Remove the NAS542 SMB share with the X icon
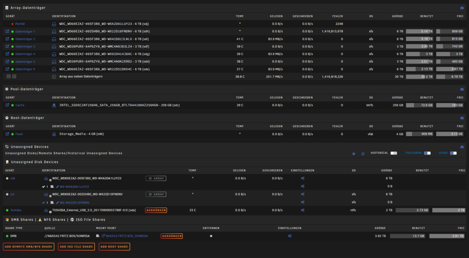 coord(211,236)
